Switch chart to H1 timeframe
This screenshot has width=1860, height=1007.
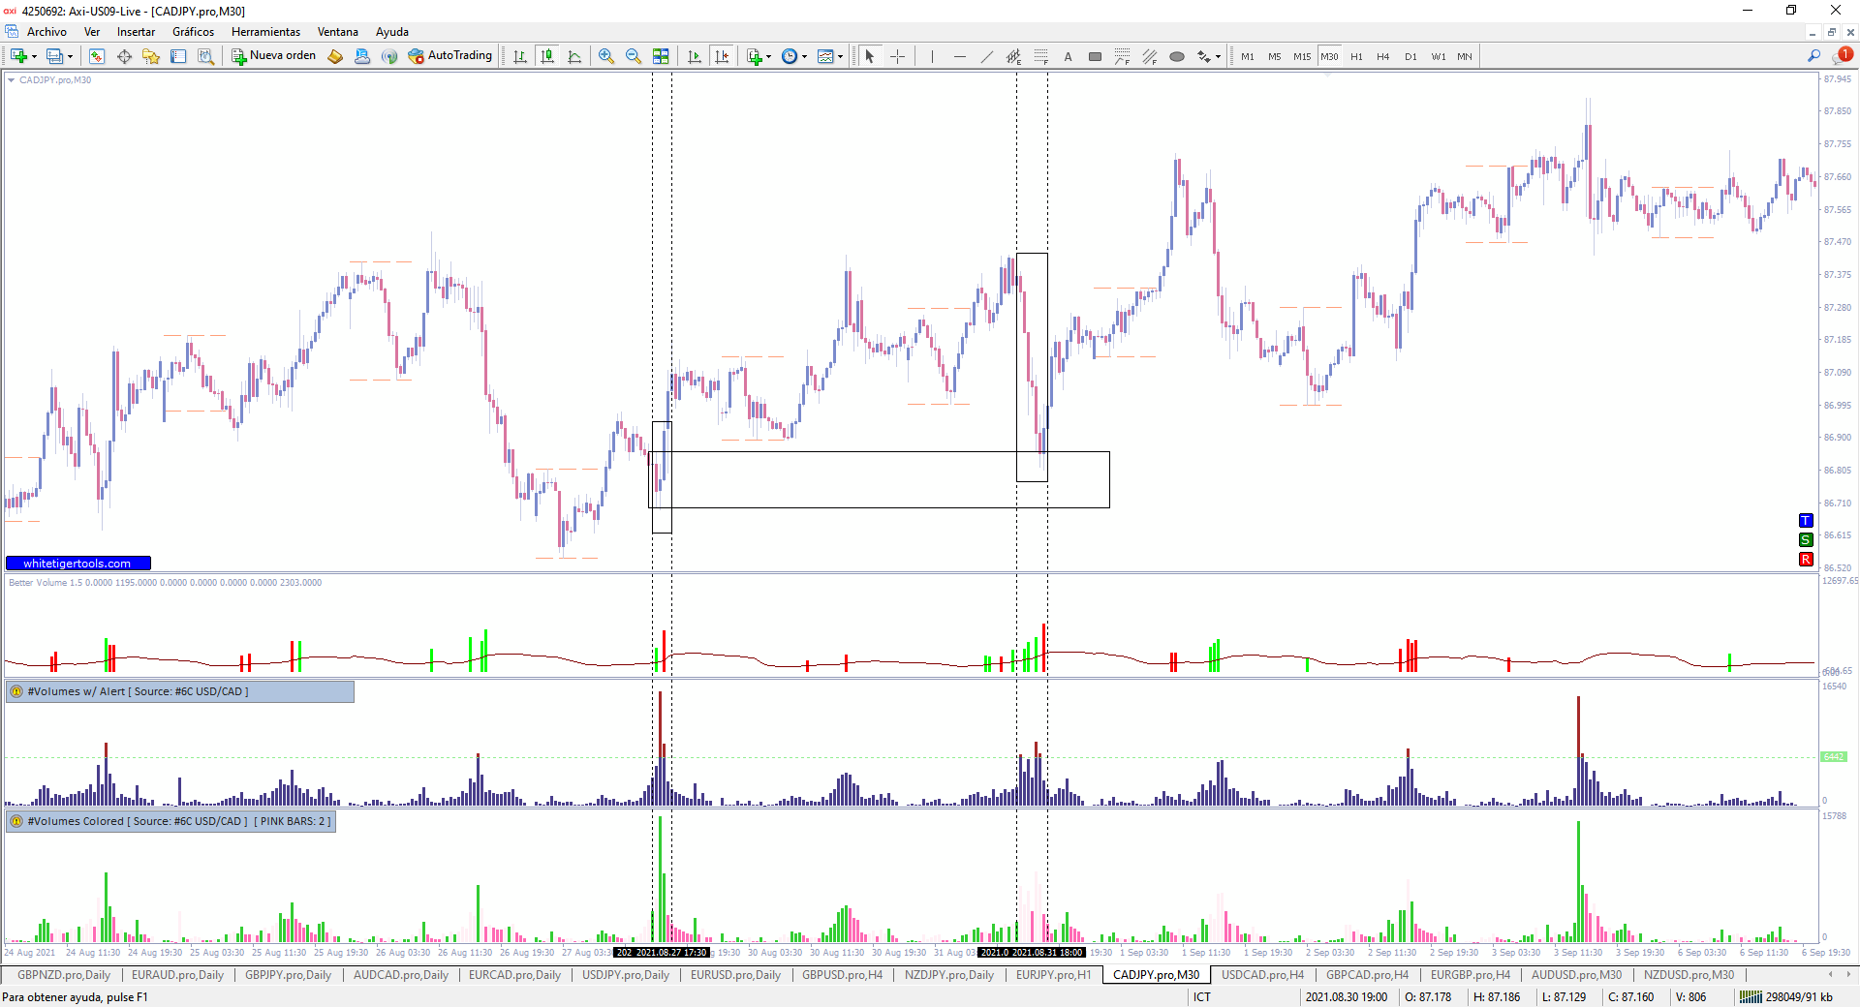tap(1356, 56)
